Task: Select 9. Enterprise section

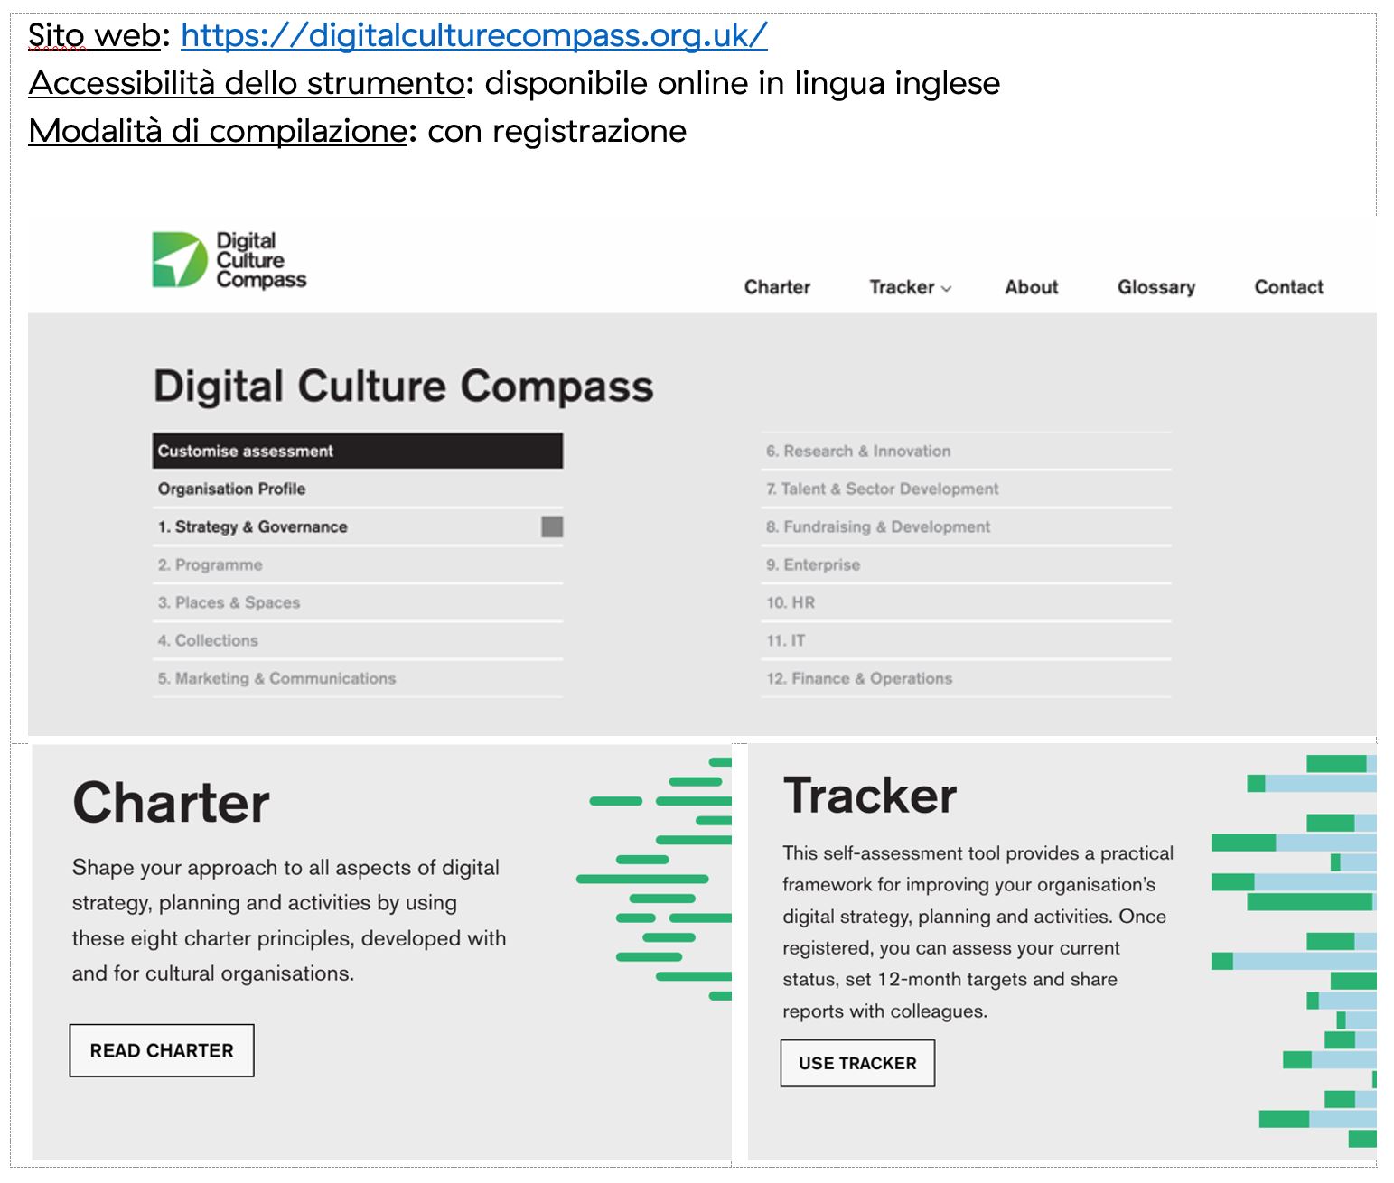Action: pos(967,564)
